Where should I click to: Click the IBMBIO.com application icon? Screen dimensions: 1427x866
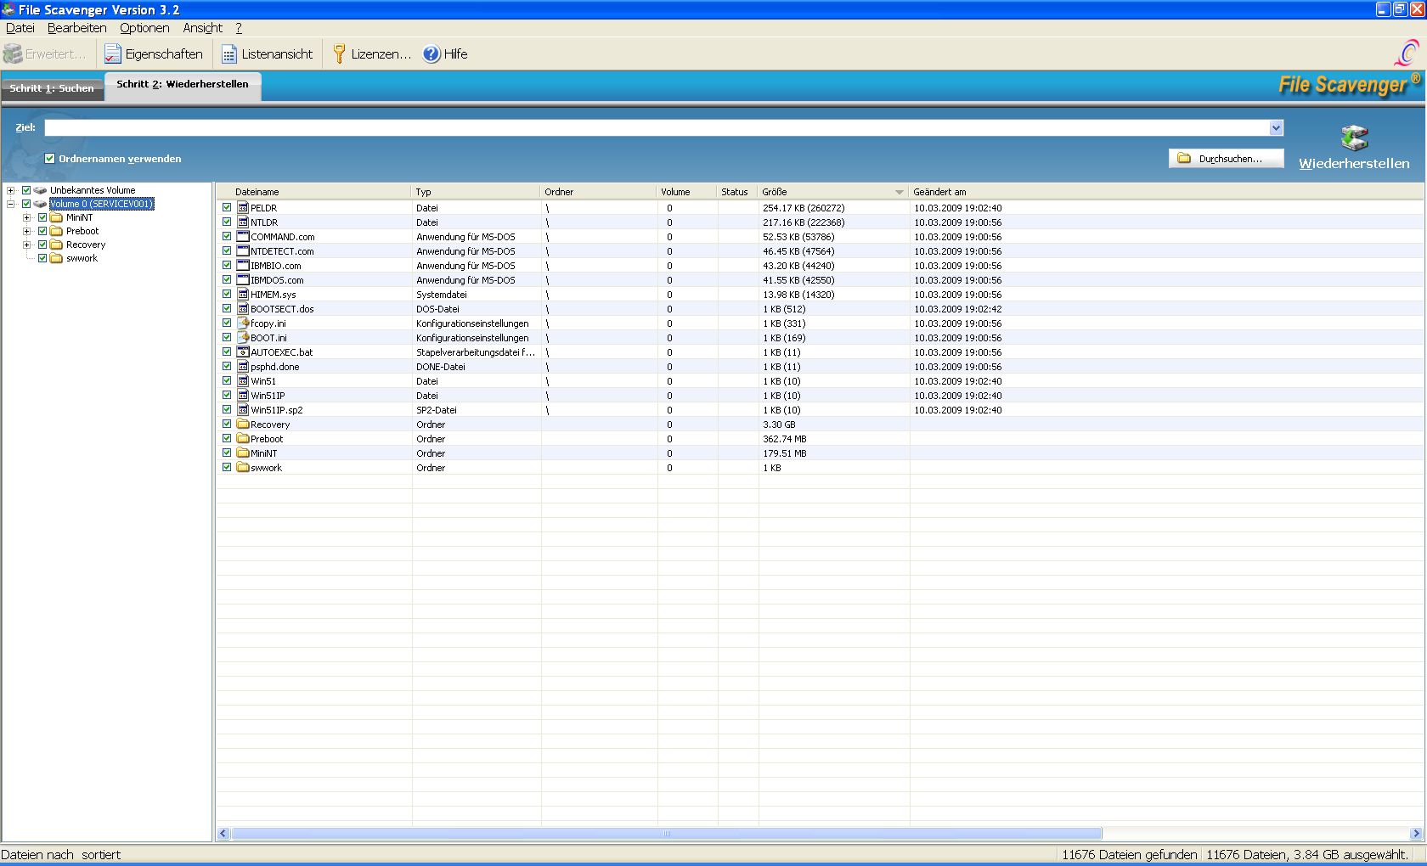(x=243, y=266)
